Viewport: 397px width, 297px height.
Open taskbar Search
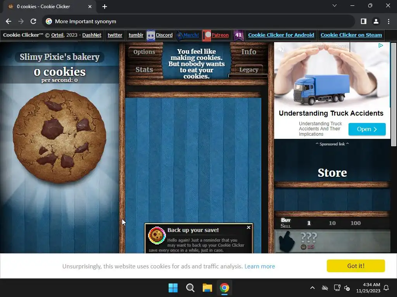pyautogui.click(x=190, y=288)
